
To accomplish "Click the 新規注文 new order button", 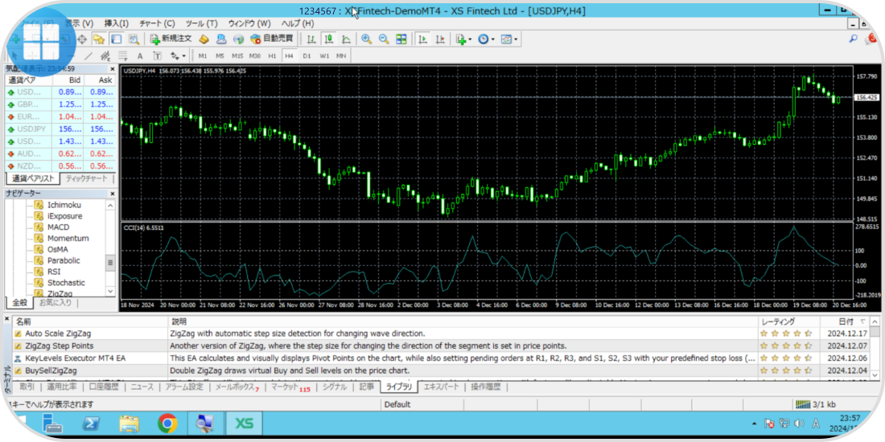I will point(171,39).
